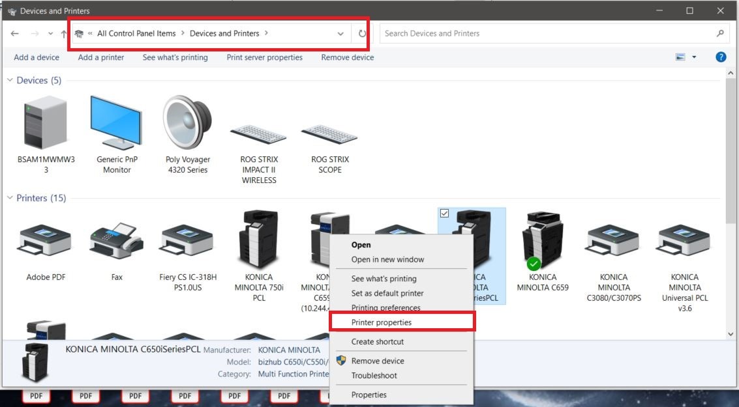Refresh the Devices and Printers view
The height and width of the screenshot is (407, 739).
click(362, 34)
